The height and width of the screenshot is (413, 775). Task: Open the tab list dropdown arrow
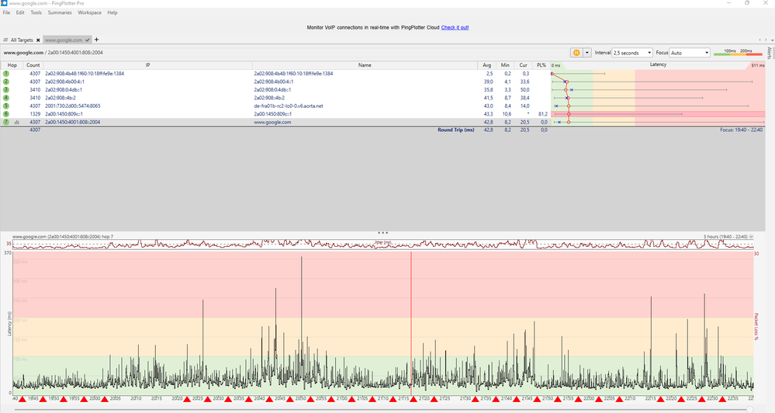pyautogui.click(x=772, y=40)
